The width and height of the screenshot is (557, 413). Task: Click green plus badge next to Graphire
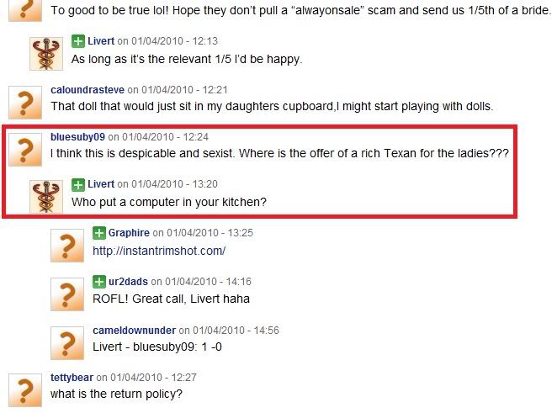point(99,233)
